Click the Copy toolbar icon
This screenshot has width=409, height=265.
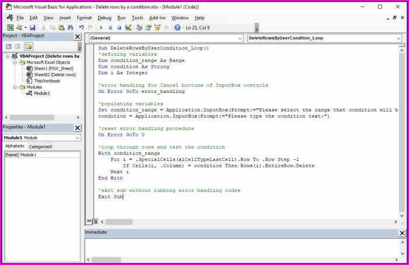pos(52,27)
